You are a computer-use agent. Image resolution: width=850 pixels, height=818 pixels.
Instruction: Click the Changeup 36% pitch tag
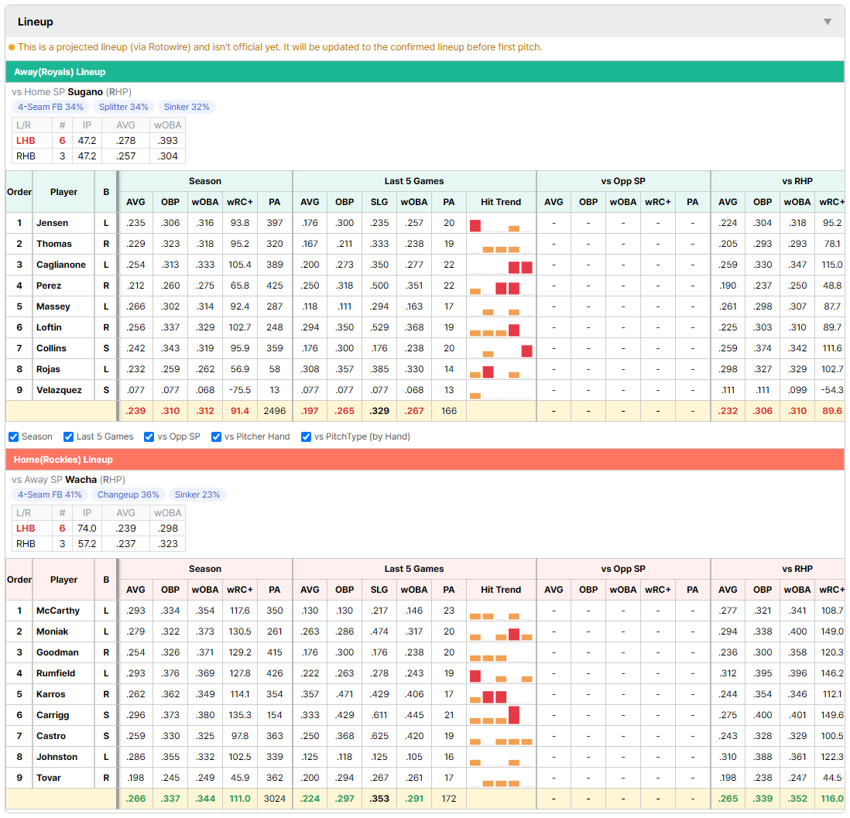click(128, 495)
